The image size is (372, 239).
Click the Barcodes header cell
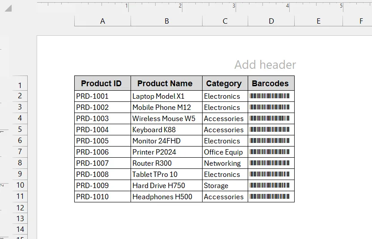pyautogui.click(x=271, y=83)
